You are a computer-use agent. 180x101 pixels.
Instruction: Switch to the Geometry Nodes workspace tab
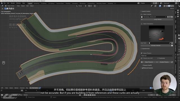click(x=101, y=3)
